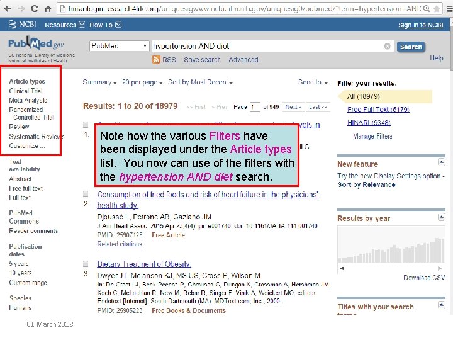Screen dimensions: 453x340
Task: Check the box for result 1
Action: (86, 125)
